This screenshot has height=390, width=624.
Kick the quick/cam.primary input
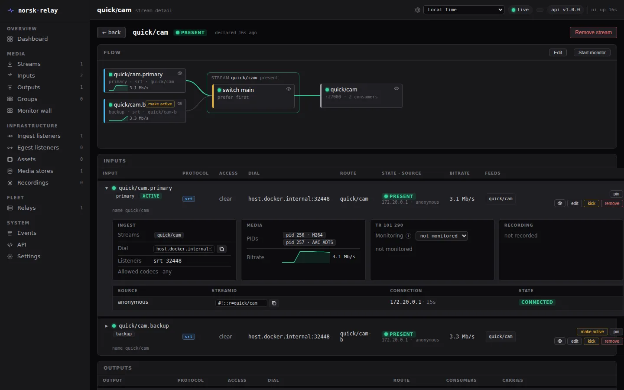point(591,203)
